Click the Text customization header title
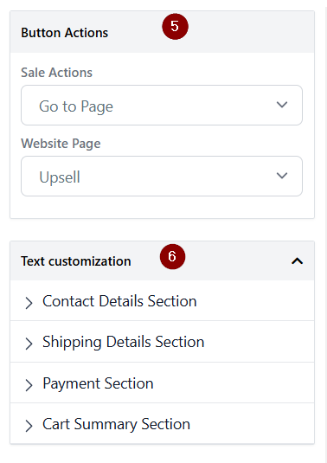Viewport: 327px width, 463px height. click(x=76, y=261)
